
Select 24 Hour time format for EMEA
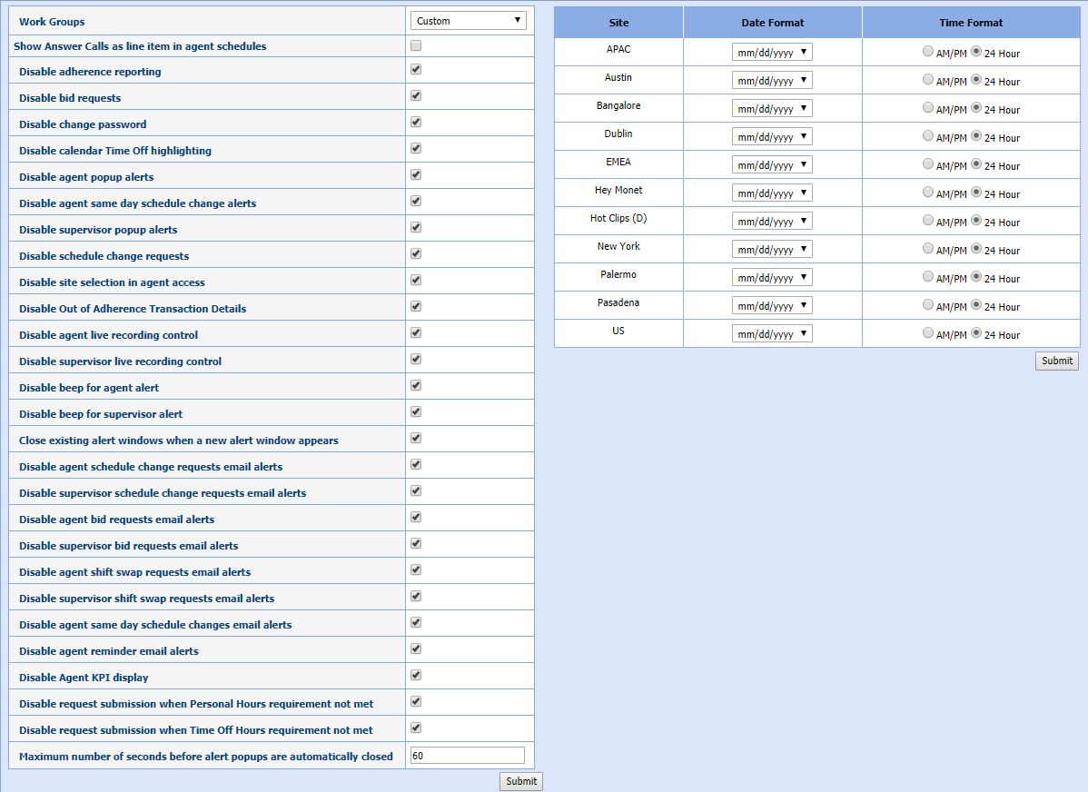(976, 164)
